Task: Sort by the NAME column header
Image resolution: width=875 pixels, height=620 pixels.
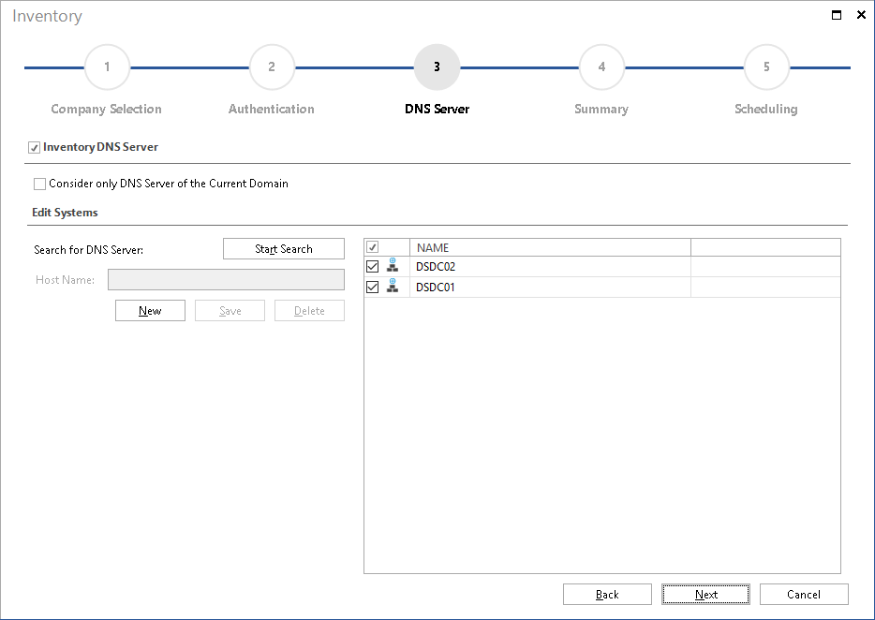Action: (550, 247)
